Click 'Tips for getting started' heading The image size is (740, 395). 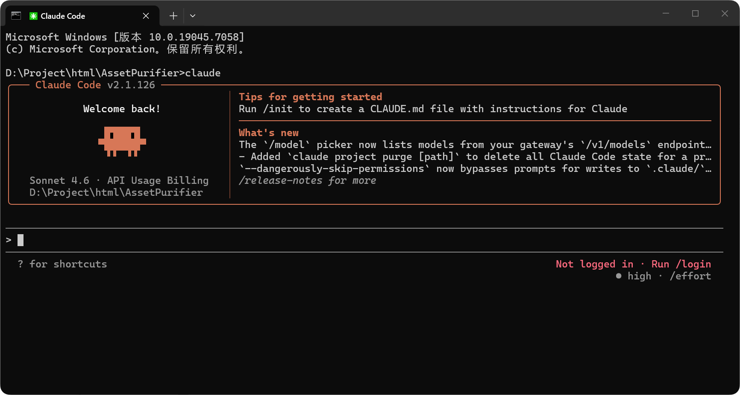[311, 97]
